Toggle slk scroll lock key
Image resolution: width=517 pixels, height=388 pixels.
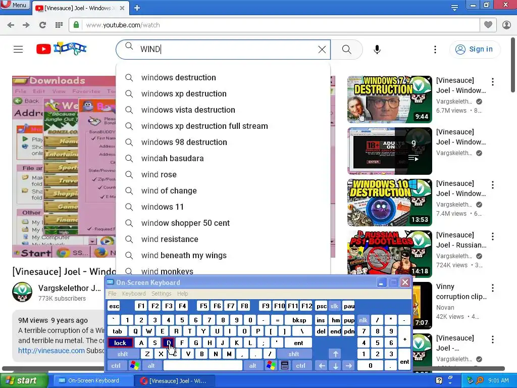(x=334, y=306)
